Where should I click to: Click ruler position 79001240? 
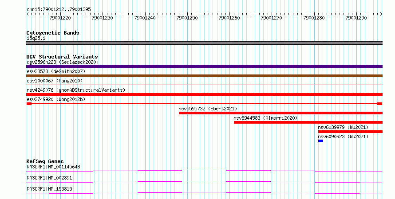pyautogui.click(x=145, y=18)
